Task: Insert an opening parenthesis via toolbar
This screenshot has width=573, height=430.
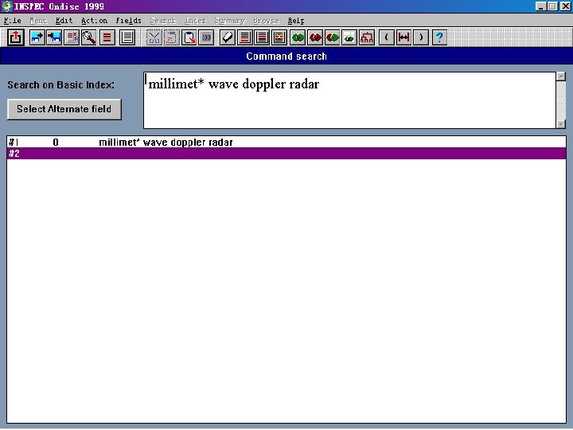Action: (387, 37)
